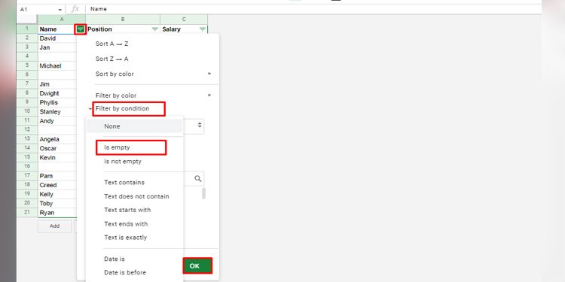The width and height of the screenshot is (565, 282).
Task: Click the cell containing Oscar
Action: tap(57, 148)
